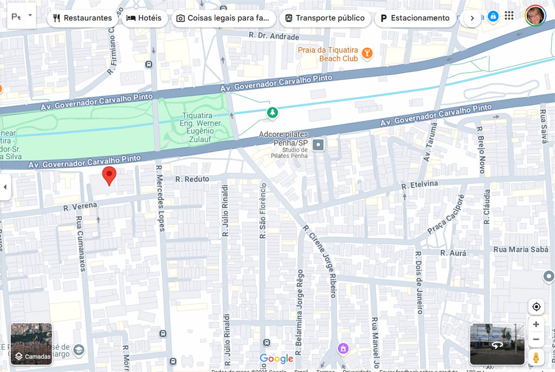Click the red location pin

pyautogui.click(x=109, y=175)
